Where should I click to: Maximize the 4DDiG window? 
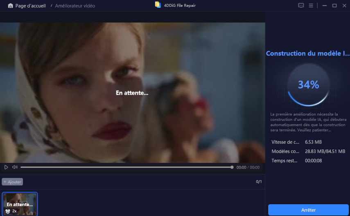(334, 6)
